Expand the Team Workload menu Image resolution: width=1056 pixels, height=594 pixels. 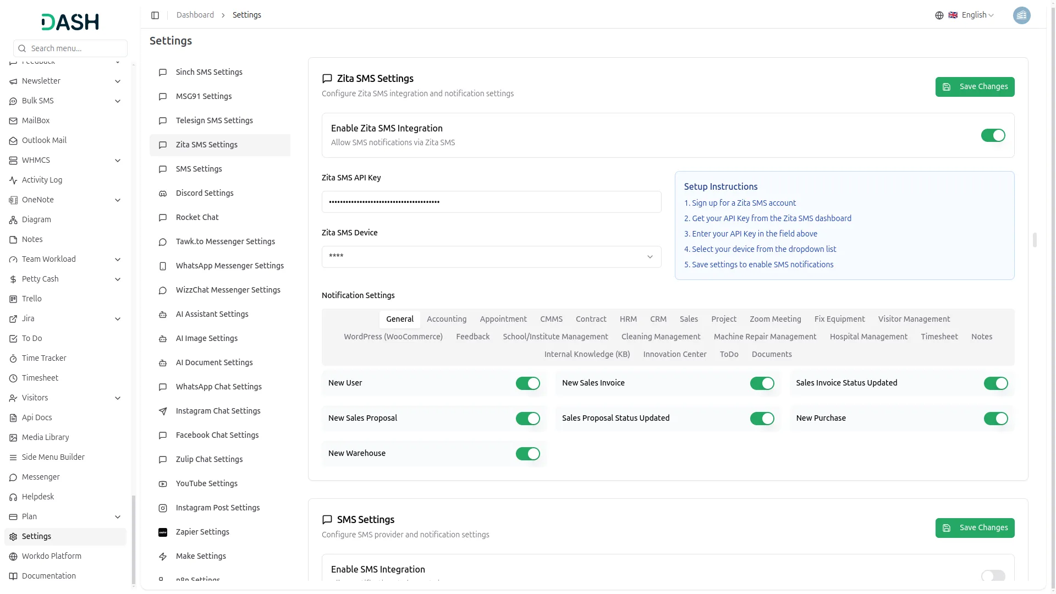(118, 260)
